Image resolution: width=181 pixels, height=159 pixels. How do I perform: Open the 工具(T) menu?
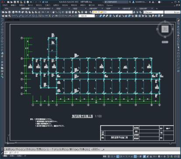[x=48, y=5]
